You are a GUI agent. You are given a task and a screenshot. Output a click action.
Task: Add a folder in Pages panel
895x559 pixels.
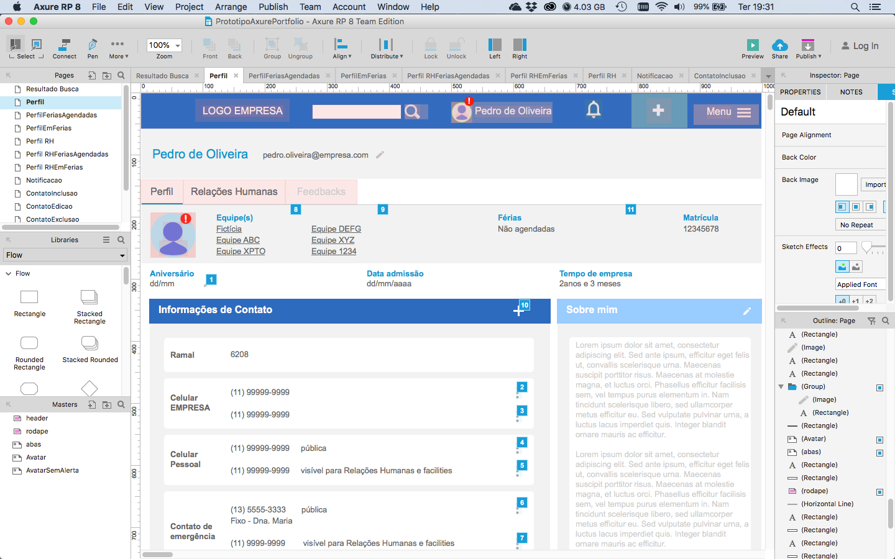tap(107, 75)
